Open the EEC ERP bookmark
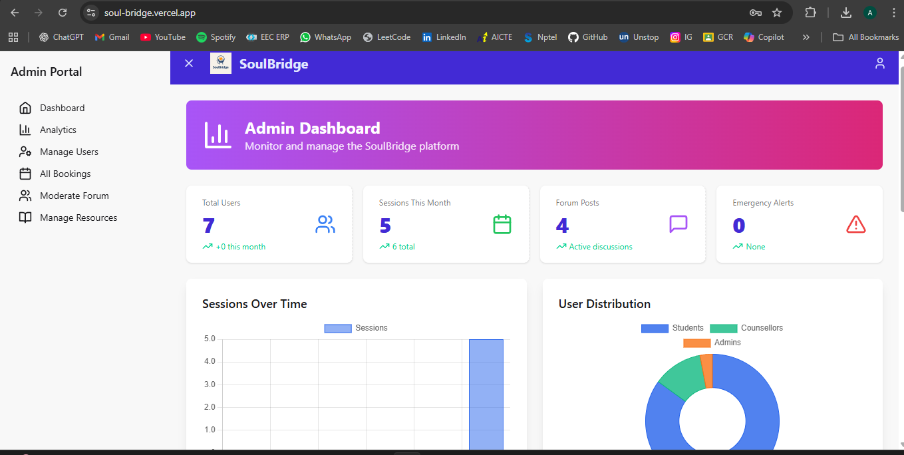 tap(267, 37)
